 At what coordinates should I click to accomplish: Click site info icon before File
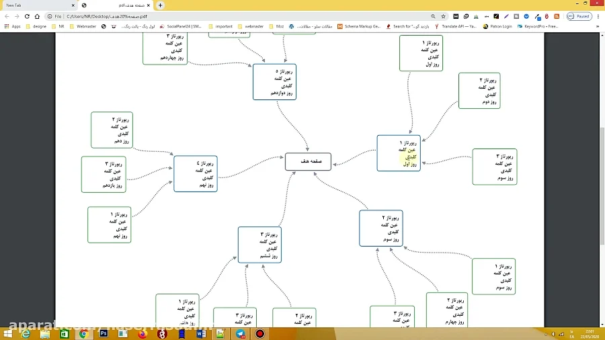click(x=50, y=17)
